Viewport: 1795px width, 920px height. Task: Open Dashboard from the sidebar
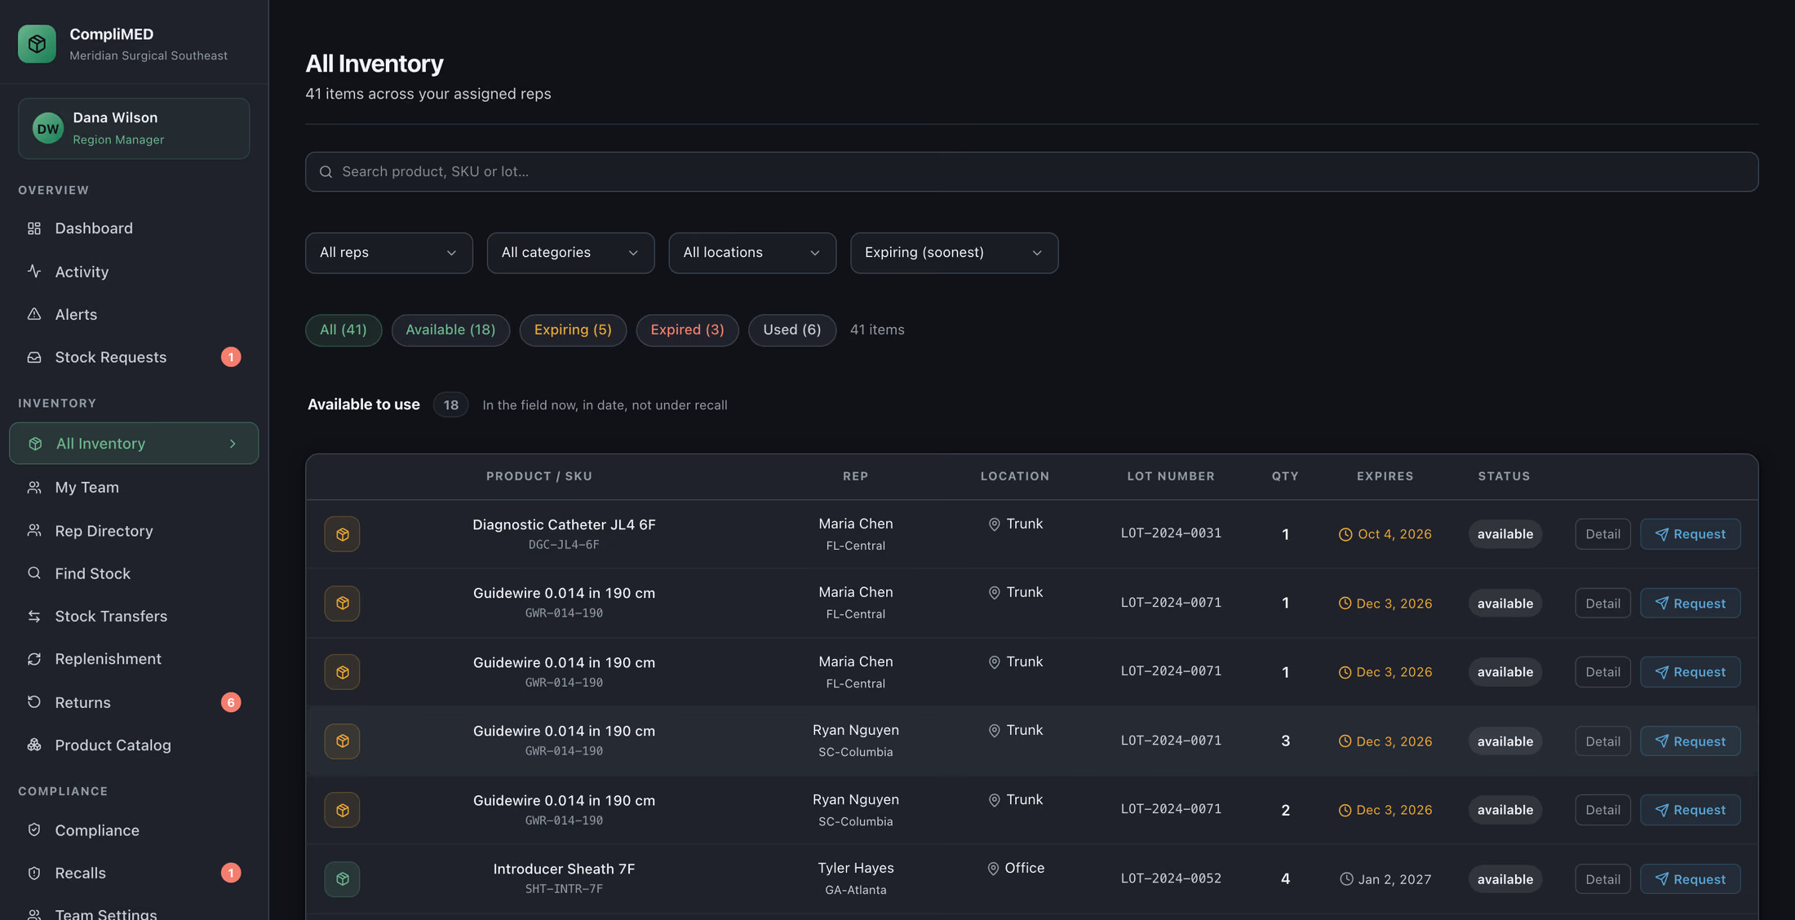[134, 228]
